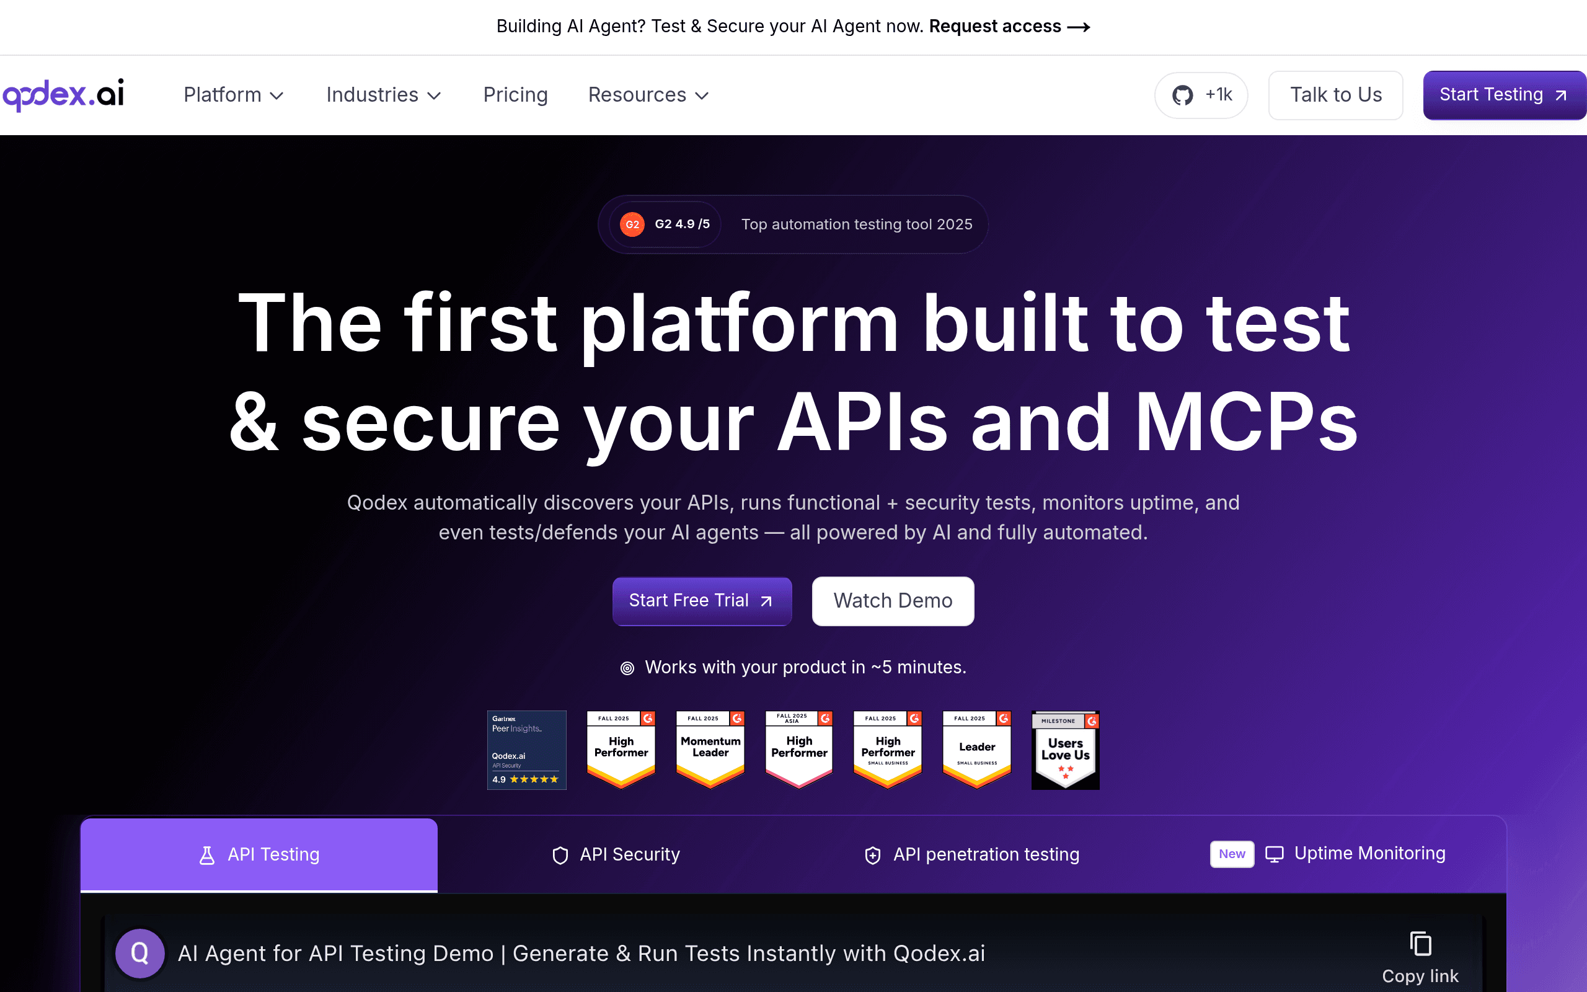
Task: Open the Gartner Peer Insights badge
Action: [x=526, y=750]
